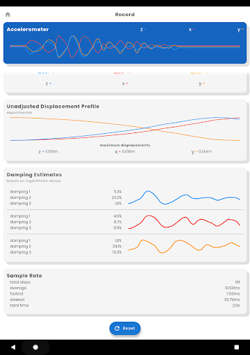Toggle z axis legend in Accelerometer card

tap(143, 30)
